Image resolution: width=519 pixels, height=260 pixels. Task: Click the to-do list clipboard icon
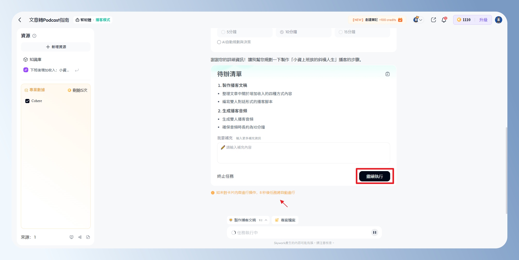click(x=387, y=74)
